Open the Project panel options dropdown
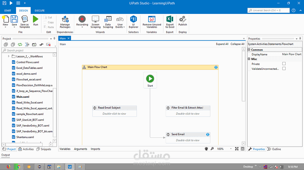Image resolution: width=304 pixels, height=170 pixels. coord(51,39)
